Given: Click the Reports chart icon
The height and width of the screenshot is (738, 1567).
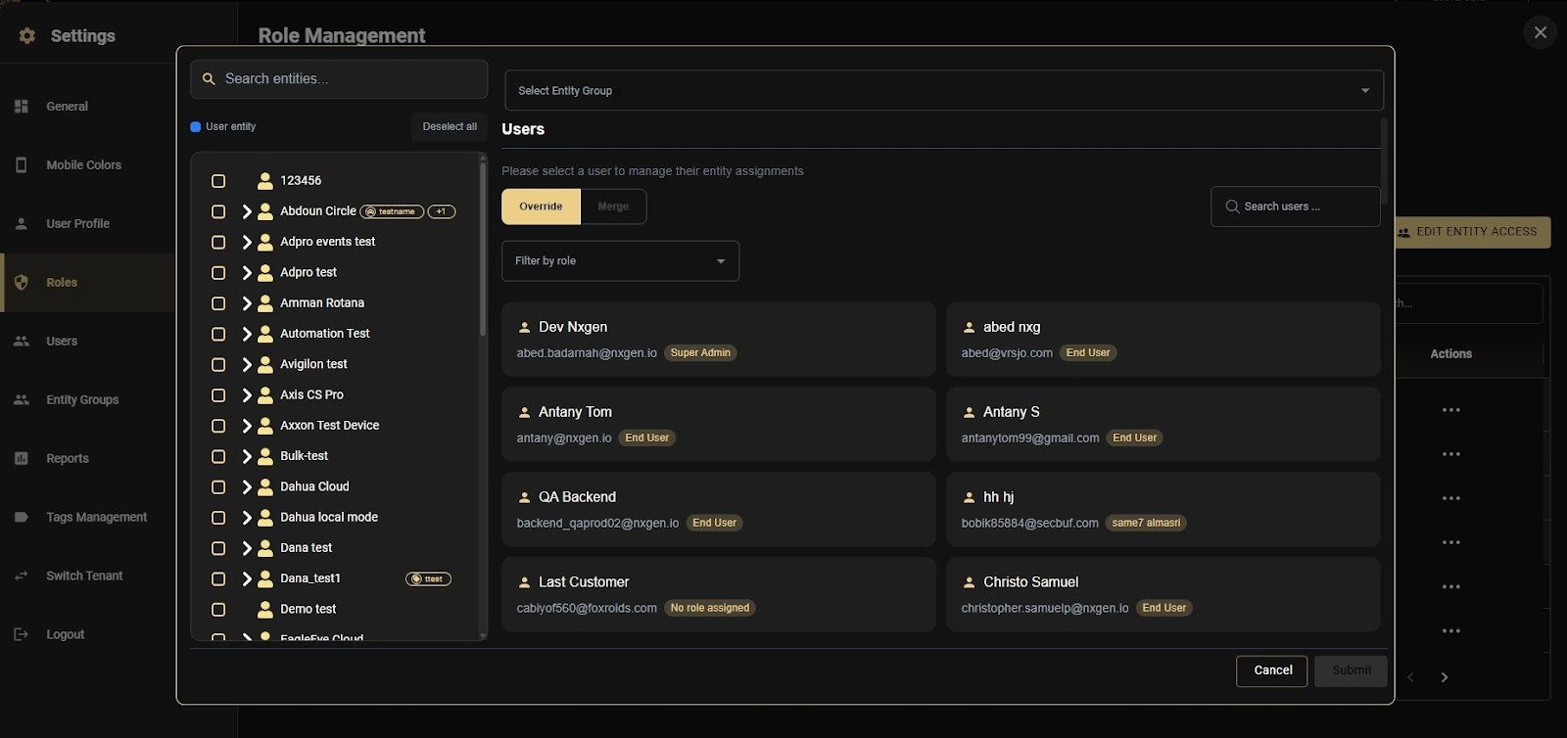Looking at the screenshot, I should pos(22,458).
